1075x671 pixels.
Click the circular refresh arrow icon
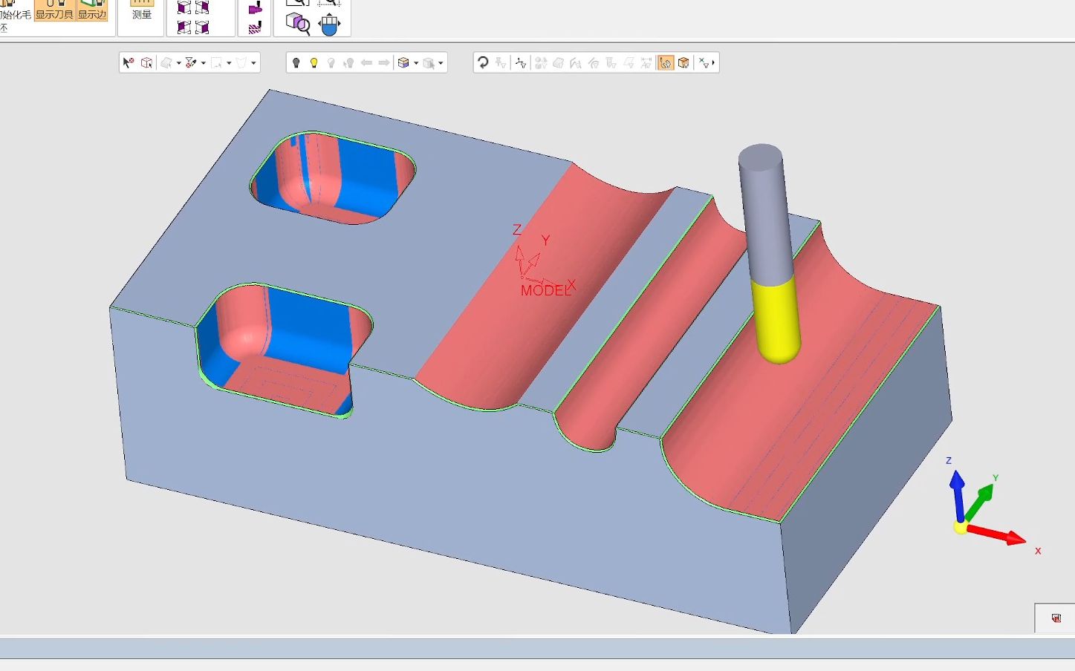coord(483,63)
